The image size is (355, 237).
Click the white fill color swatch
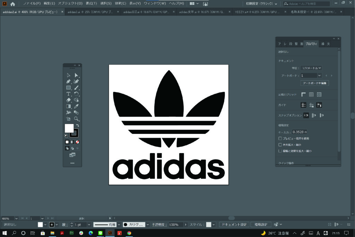pyautogui.click(x=69, y=128)
